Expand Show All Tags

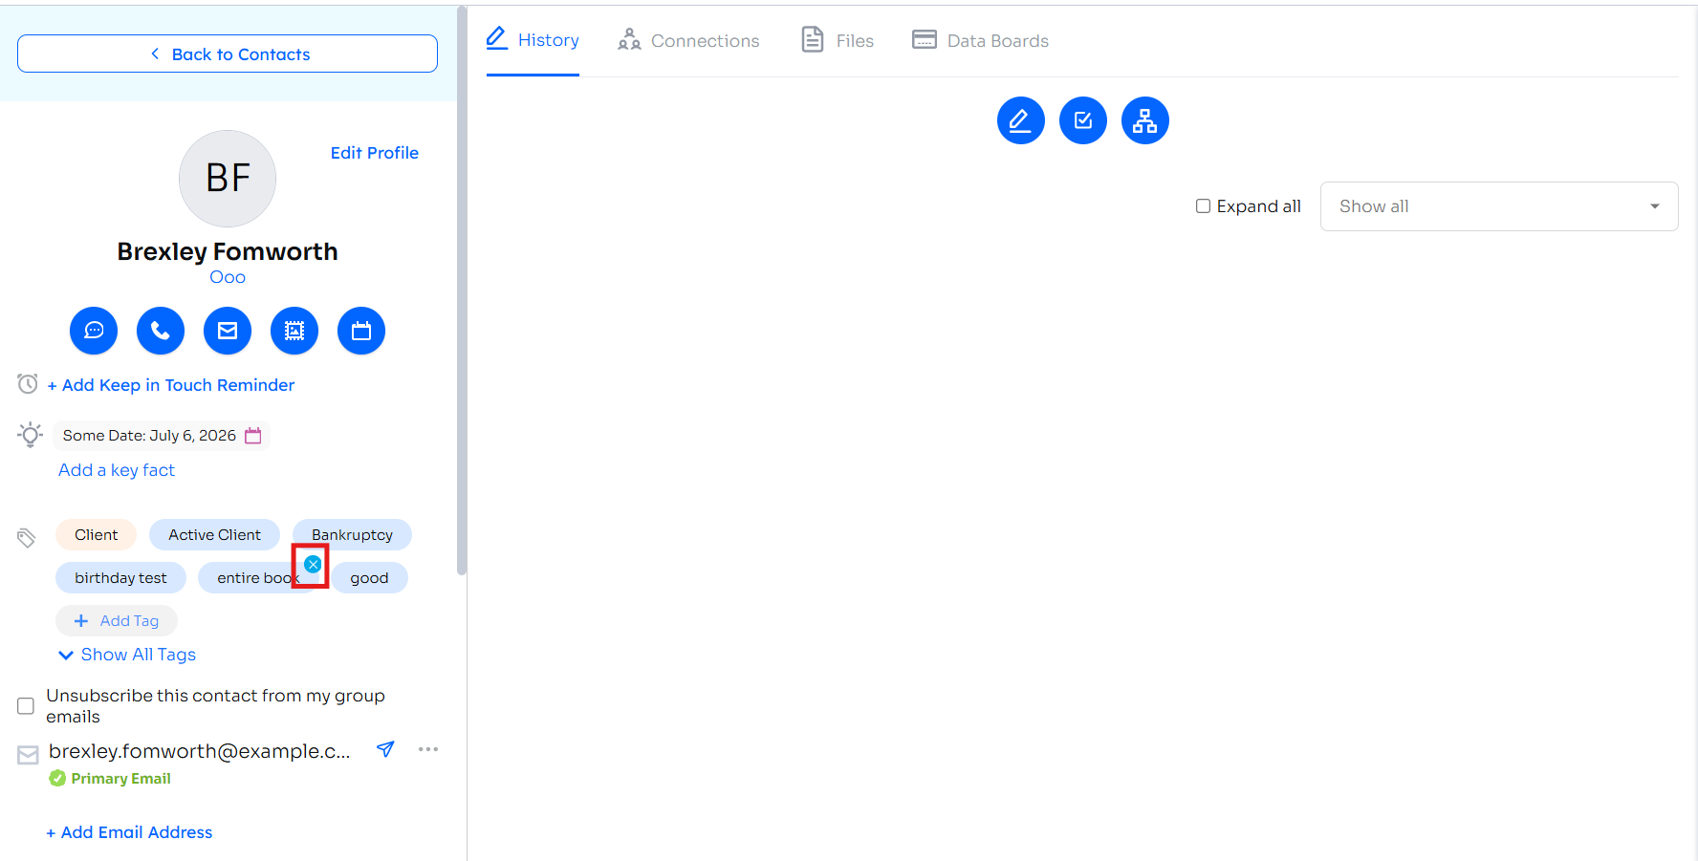tap(127, 655)
